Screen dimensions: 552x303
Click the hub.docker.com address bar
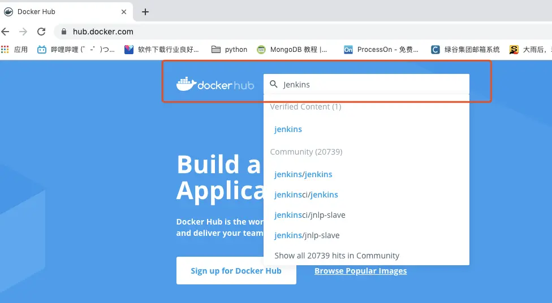(303, 32)
